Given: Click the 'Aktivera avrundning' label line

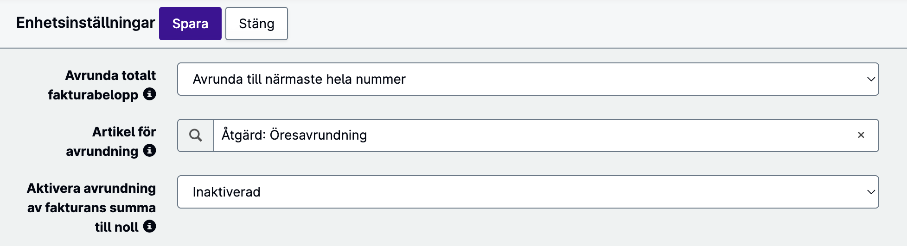Looking at the screenshot, I should click(91, 188).
